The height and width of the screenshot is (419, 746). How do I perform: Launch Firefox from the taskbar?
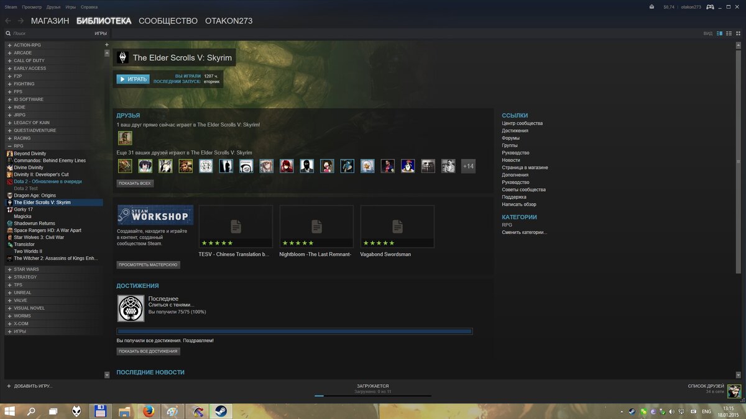pyautogui.click(x=149, y=411)
